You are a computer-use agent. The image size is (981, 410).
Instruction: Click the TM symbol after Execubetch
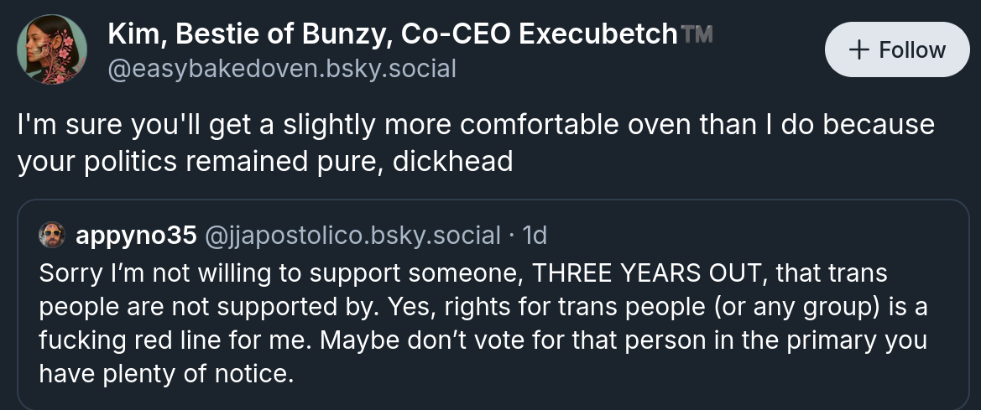697,34
